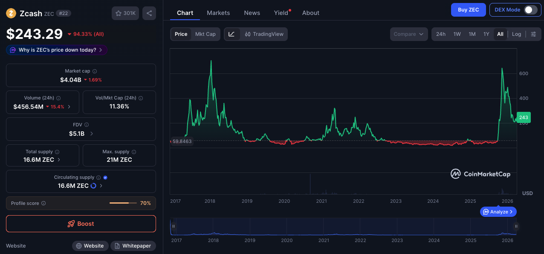The height and width of the screenshot is (254, 544).
Task: Click the 21M ZEC max supply value
Action: (x=119, y=160)
